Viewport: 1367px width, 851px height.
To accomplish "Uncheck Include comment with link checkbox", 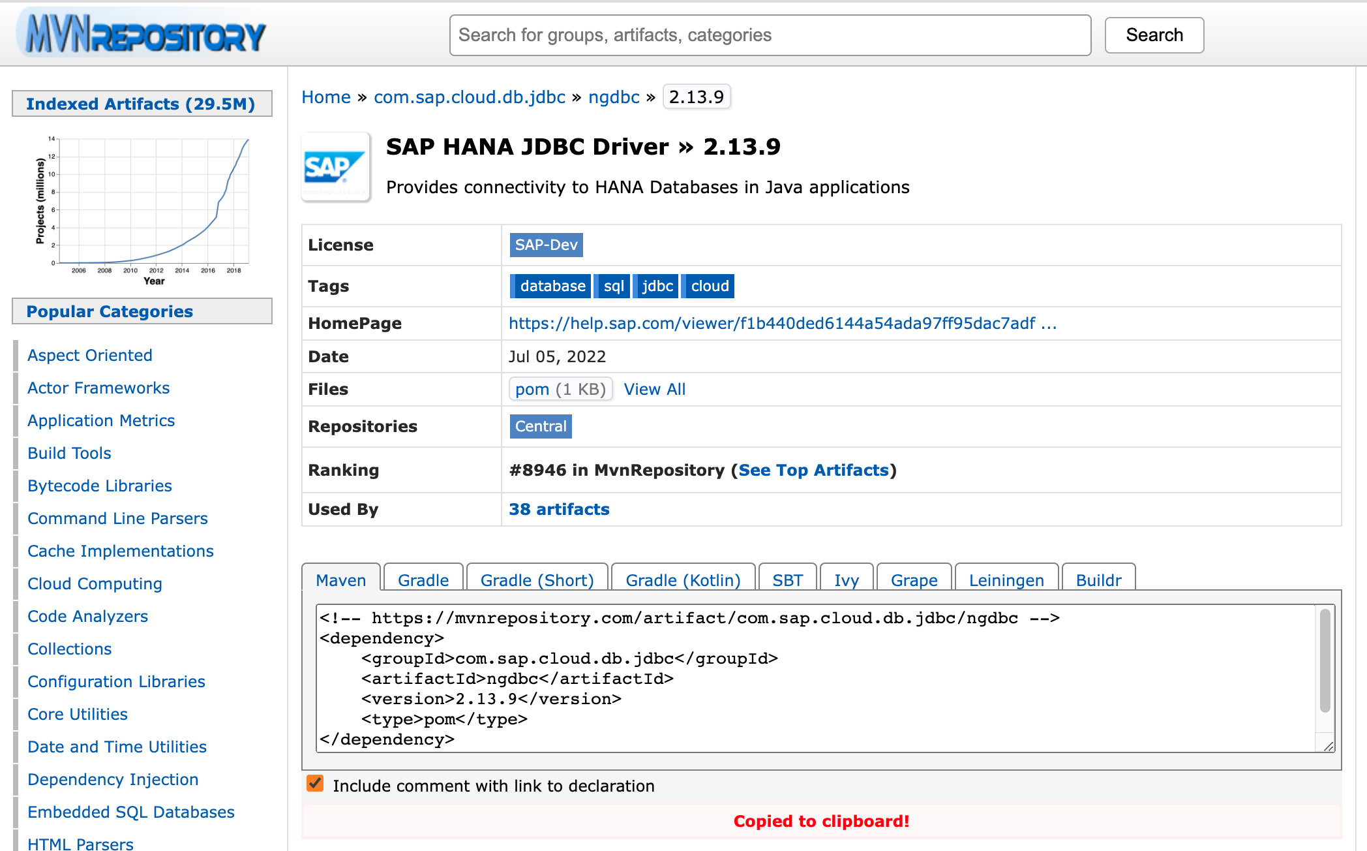I will pyautogui.click(x=315, y=784).
